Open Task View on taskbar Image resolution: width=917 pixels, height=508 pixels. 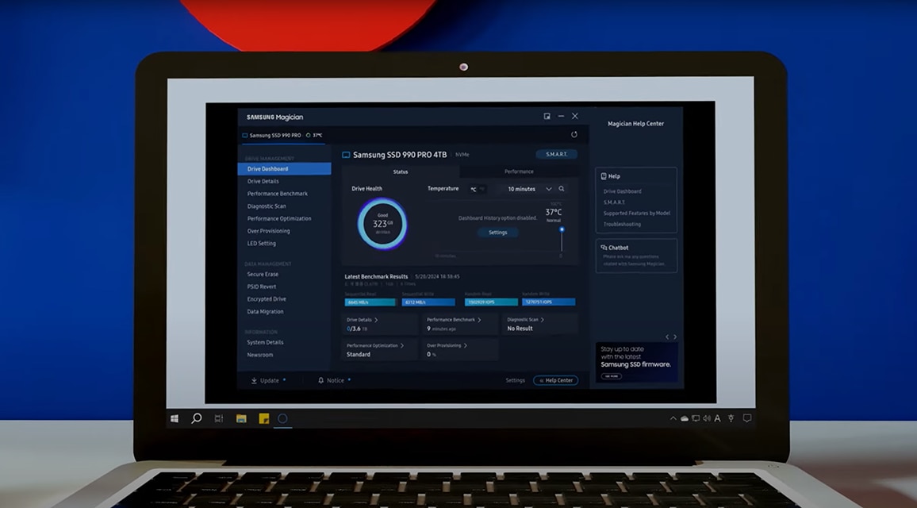coord(219,418)
